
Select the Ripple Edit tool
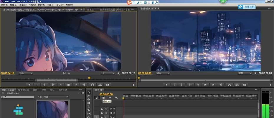(x=89, y=99)
